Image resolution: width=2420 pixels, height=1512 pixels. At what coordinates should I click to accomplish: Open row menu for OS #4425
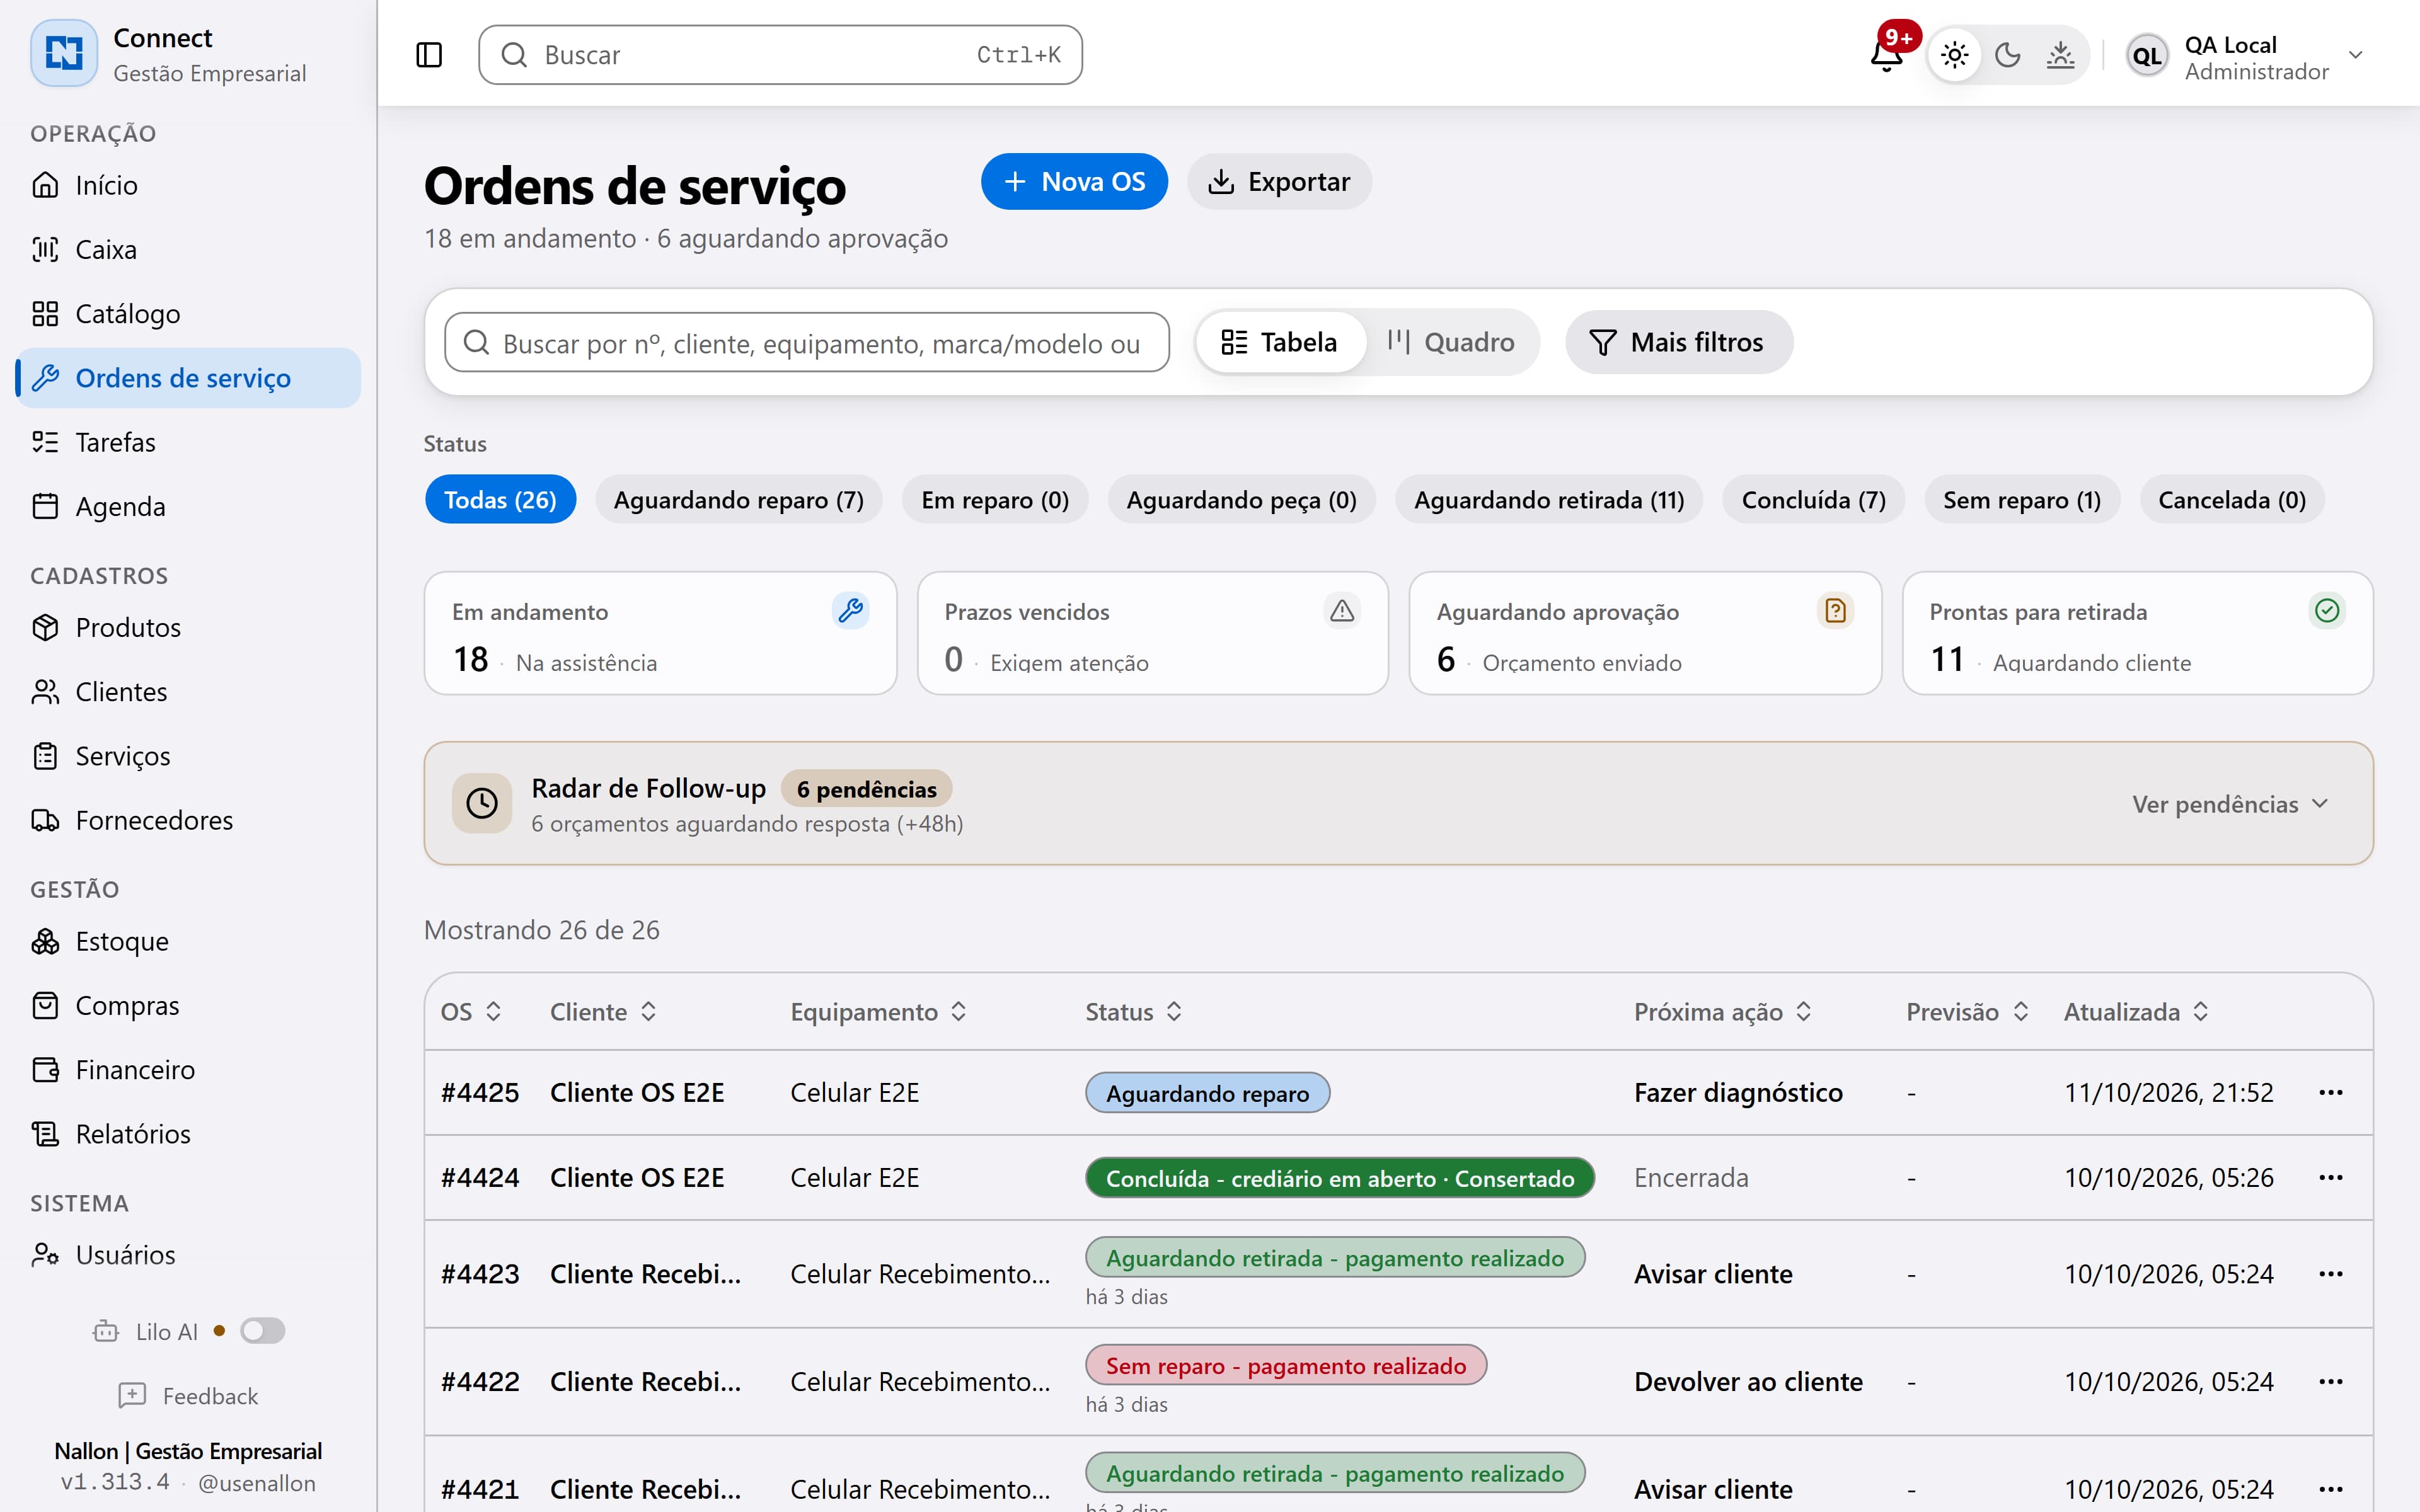pyautogui.click(x=2331, y=1092)
